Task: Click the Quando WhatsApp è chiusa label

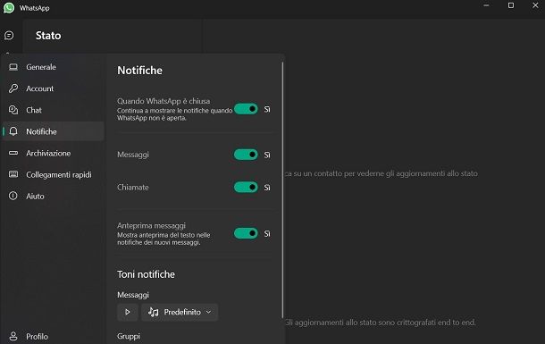Action: coord(163,101)
